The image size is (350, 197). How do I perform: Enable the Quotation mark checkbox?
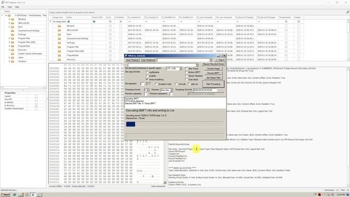156,84
